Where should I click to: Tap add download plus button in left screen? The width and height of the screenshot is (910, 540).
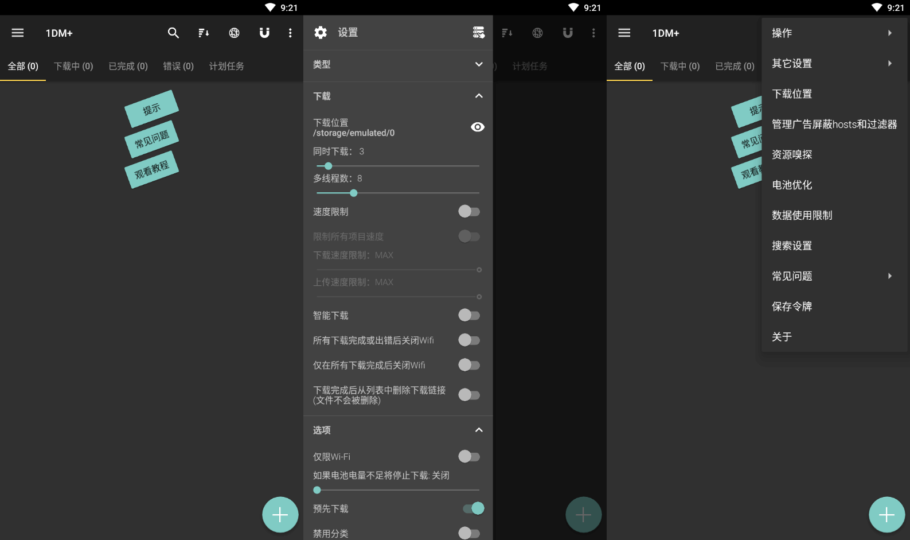(280, 515)
